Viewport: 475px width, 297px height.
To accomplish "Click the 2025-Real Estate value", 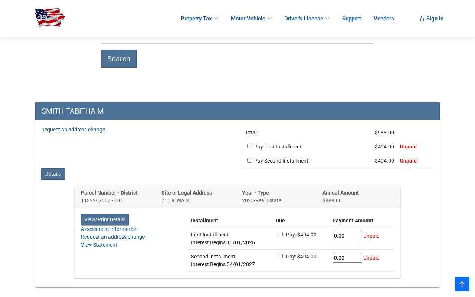I will (x=262, y=200).
